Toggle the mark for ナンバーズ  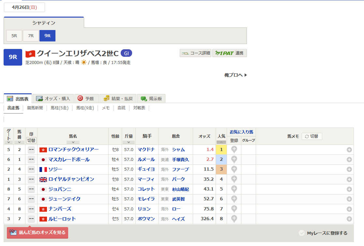pyautogui.click(x=31, y=209)
